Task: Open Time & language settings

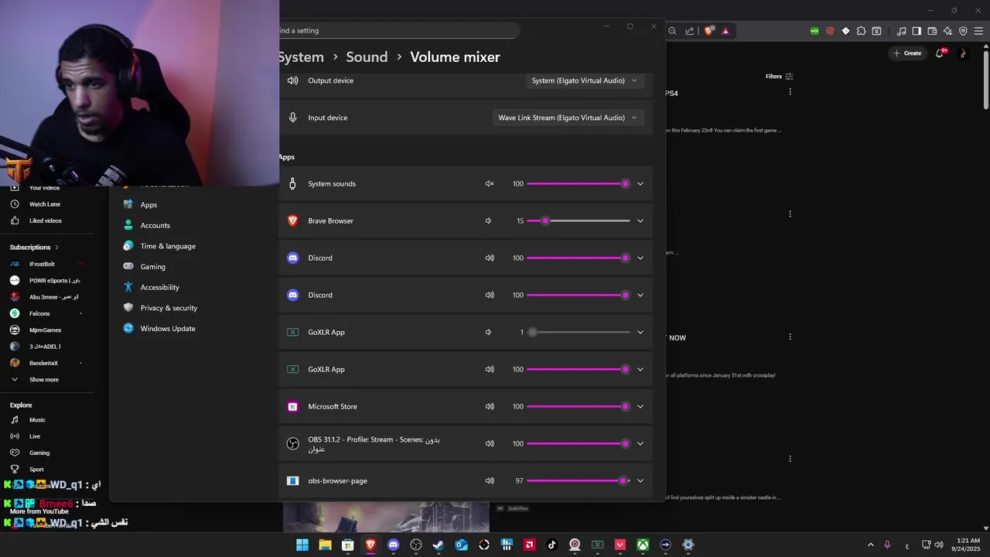Action: click(168, 246)
